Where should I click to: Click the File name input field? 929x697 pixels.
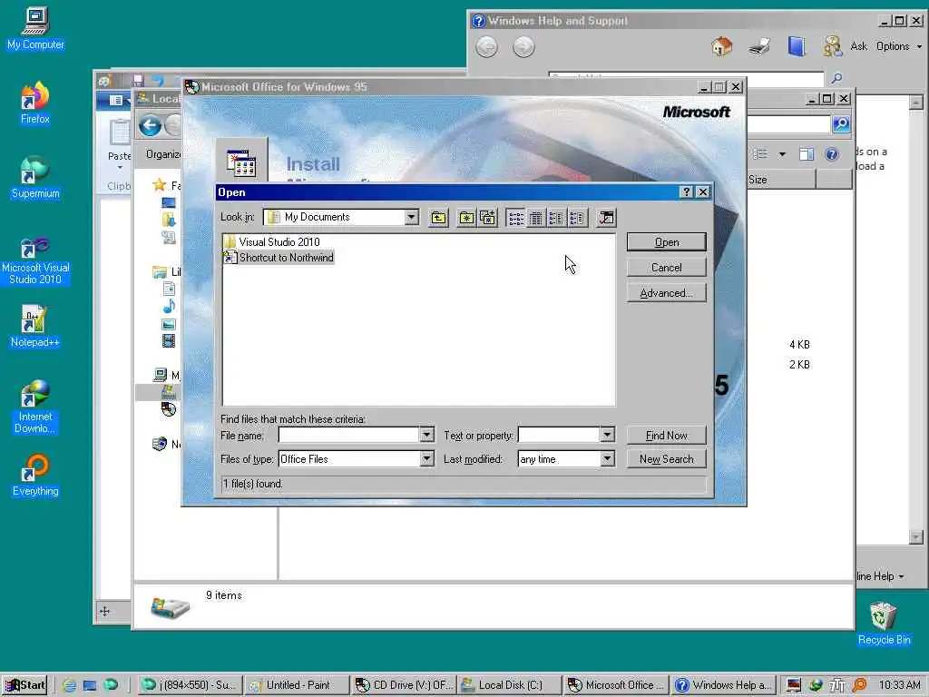coord(349,435)
